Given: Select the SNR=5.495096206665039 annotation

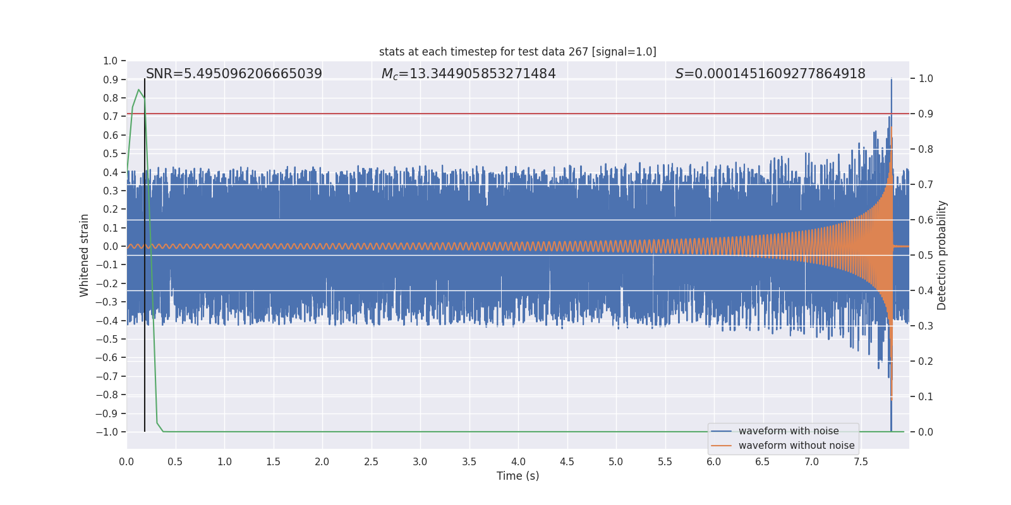Looking at the screenshot, I should [x=234, y=74].
